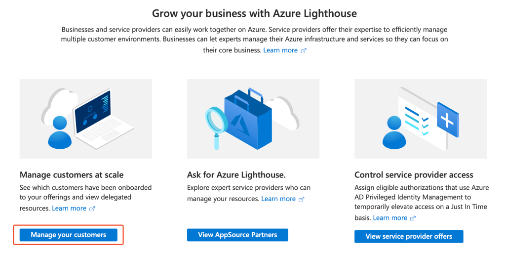Open View AppSource Partners
The image size is (505, 253).
click(237, 235)
